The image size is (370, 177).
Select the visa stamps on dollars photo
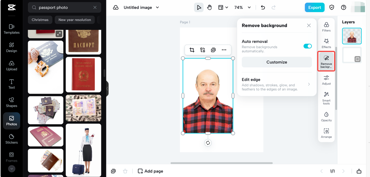[x=84, y=108]
